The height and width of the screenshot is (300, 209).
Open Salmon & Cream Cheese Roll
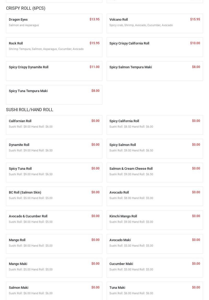tap(131, 169)
